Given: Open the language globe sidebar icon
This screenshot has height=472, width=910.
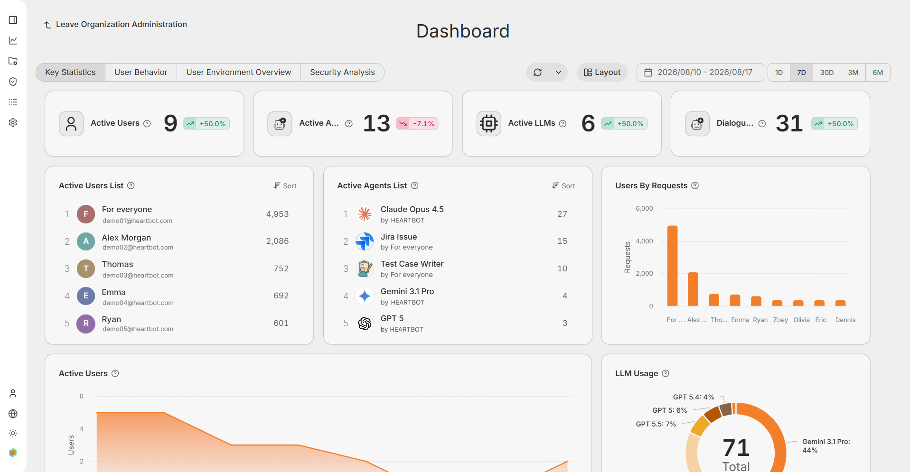Looking at the screenshot, I should point(13,414).
